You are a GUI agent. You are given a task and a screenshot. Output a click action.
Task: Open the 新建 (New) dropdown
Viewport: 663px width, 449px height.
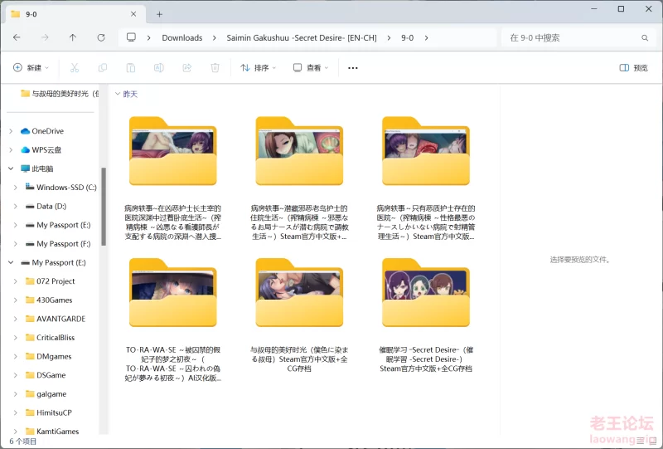click(x=31, y=68)
